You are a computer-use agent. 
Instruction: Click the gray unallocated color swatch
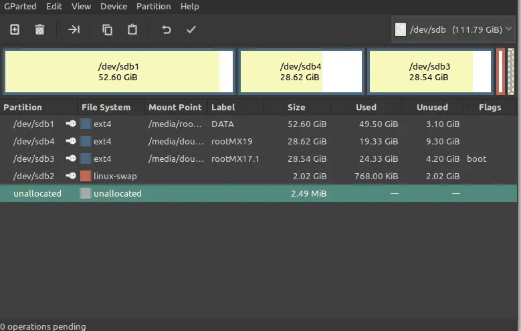[86, 193]
